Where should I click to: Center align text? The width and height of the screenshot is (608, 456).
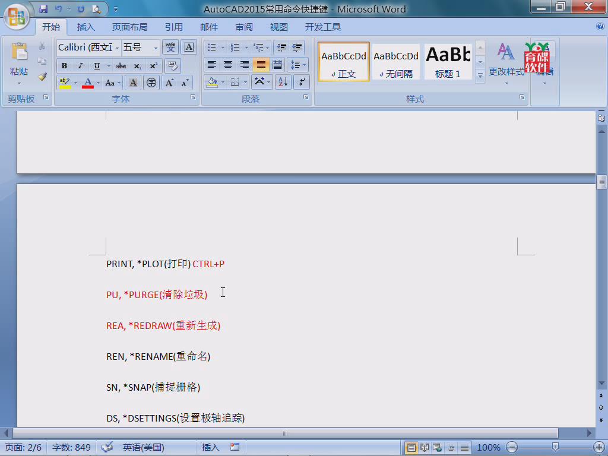click(228, 65)
